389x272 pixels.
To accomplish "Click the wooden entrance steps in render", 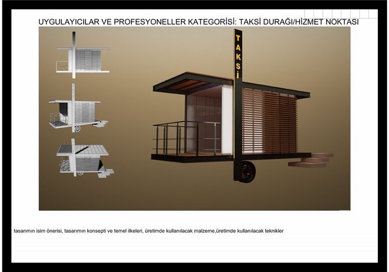I will click(311, 160).
